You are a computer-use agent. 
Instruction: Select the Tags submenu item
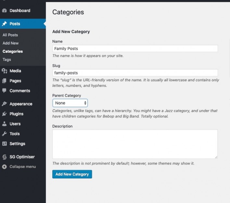pyautogui.click(x=7, y=60)
